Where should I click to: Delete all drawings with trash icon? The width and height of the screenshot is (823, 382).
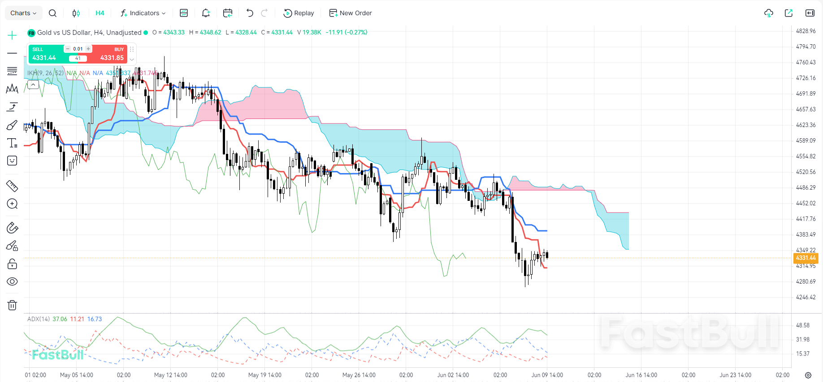pos(12,305)
